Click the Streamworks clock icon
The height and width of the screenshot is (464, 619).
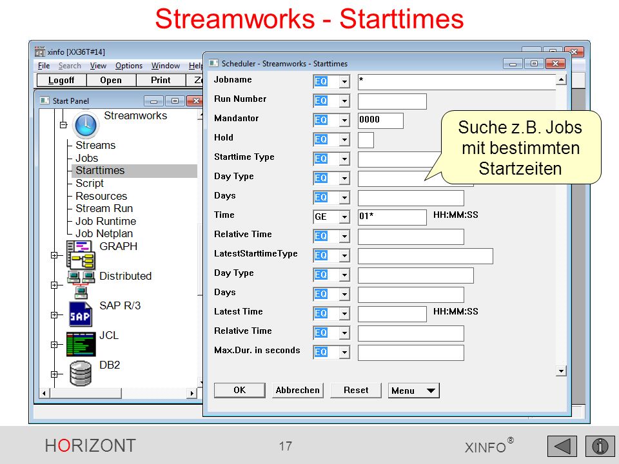click(86, 124)
